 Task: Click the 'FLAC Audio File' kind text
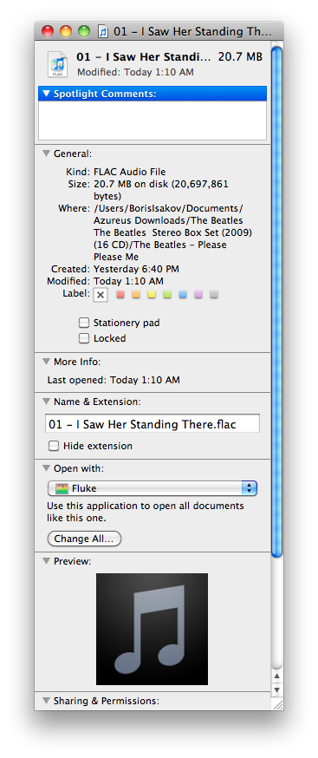click(129, 172)
